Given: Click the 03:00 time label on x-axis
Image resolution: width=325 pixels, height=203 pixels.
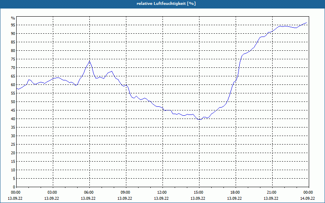Looking at the screenshot, I should coord(52,192).
